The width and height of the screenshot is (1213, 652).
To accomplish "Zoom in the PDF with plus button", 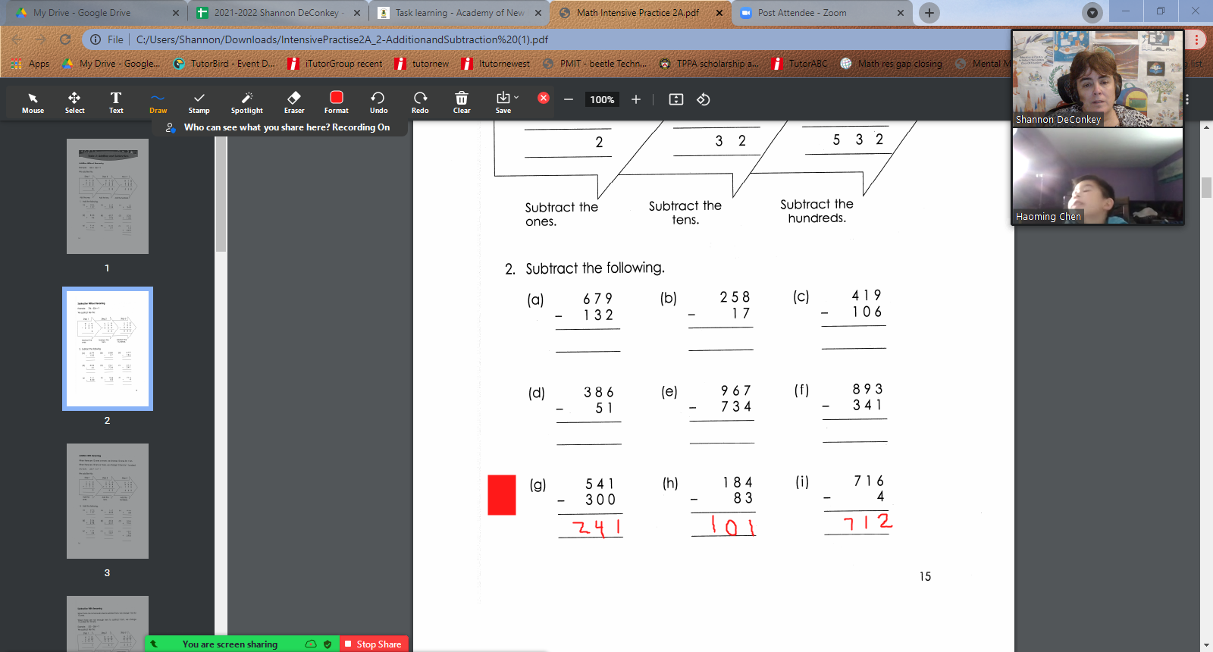I will 636,99.
